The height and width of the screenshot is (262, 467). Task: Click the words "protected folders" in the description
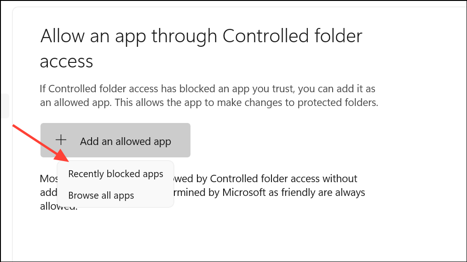point(340,103)
